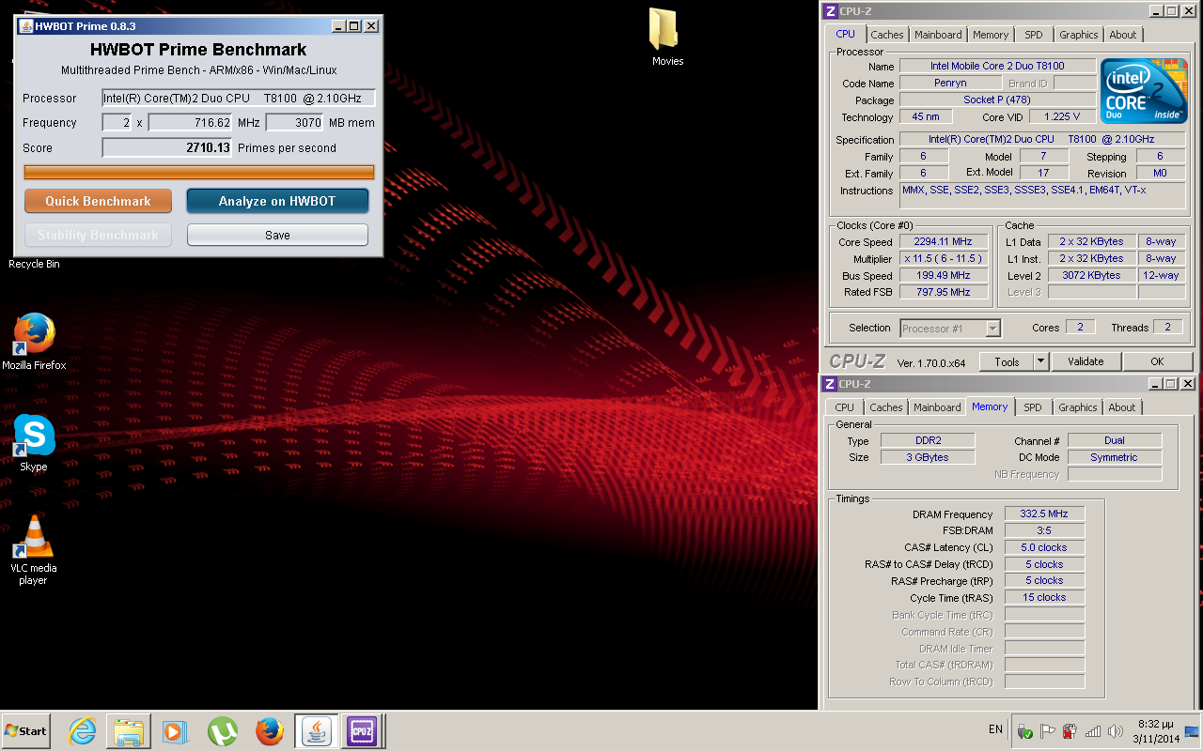Click CAS# Latency value 5.0 clocks
Image resolution: width=1203 pixels, height=751 pixels.
tap(1044, 547)
